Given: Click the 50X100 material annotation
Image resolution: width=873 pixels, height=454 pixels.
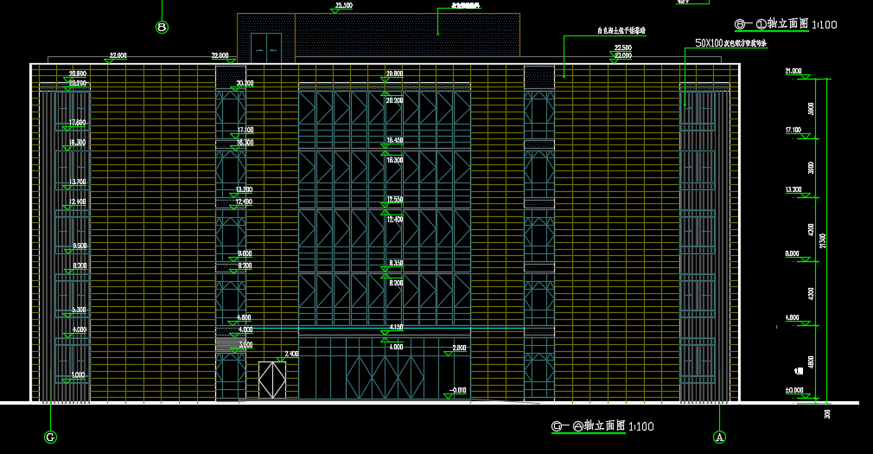Looking at the screenshot, I should click(731, 43).
